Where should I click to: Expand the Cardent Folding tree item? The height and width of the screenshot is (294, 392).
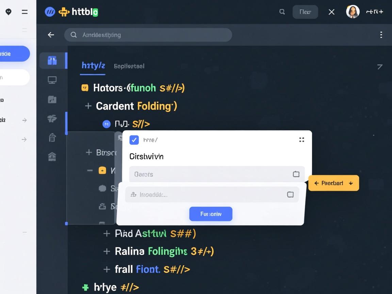point(88,106)
